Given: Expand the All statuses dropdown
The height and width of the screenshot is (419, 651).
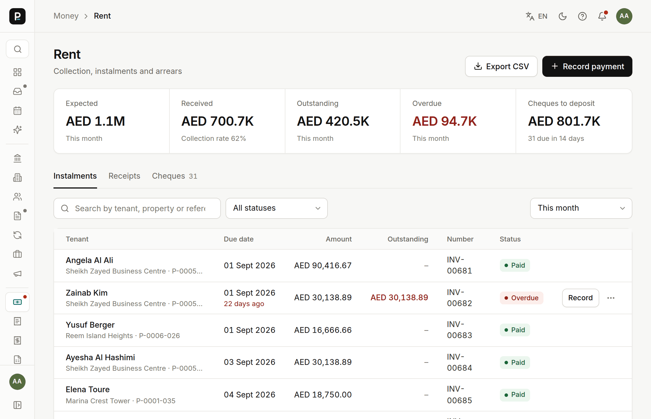Looking at the screenshot, I should pyautogui.click(x=277, y=208).
